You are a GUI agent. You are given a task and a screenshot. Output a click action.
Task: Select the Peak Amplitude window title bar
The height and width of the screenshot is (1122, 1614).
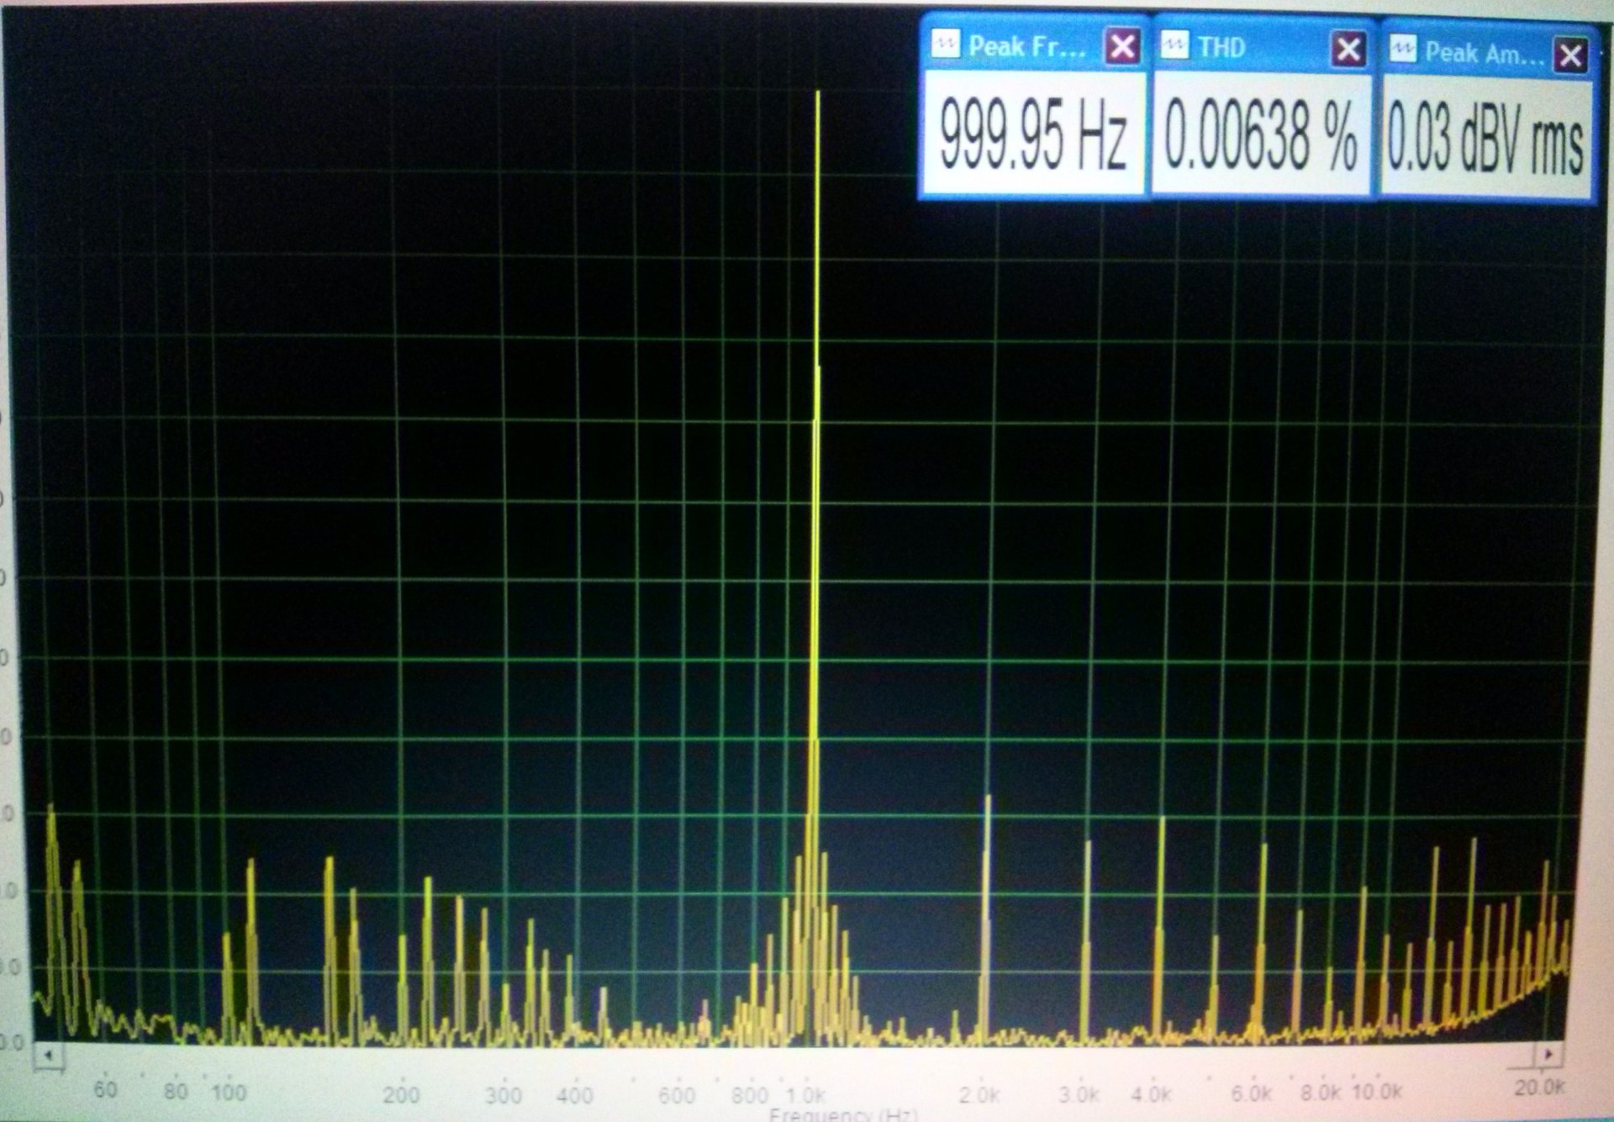[x=1484, y=53]
